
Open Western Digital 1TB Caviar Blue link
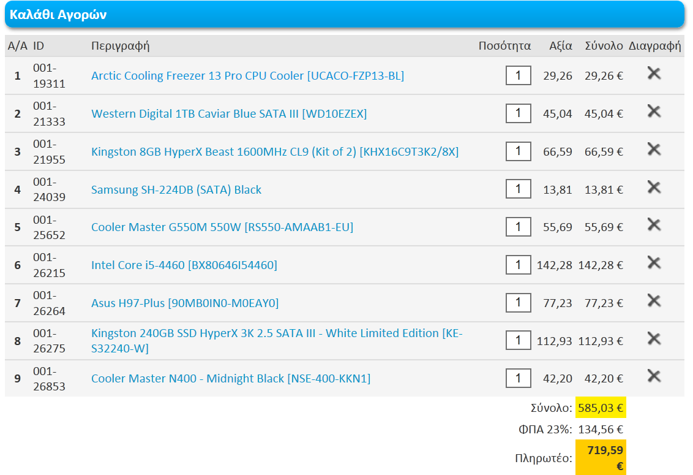click(229, 114)
